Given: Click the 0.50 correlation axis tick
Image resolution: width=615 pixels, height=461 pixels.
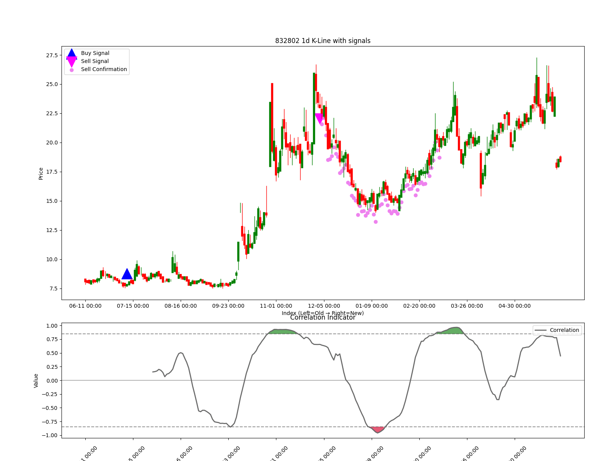Looking at the screenshot, I should point(52,353).
